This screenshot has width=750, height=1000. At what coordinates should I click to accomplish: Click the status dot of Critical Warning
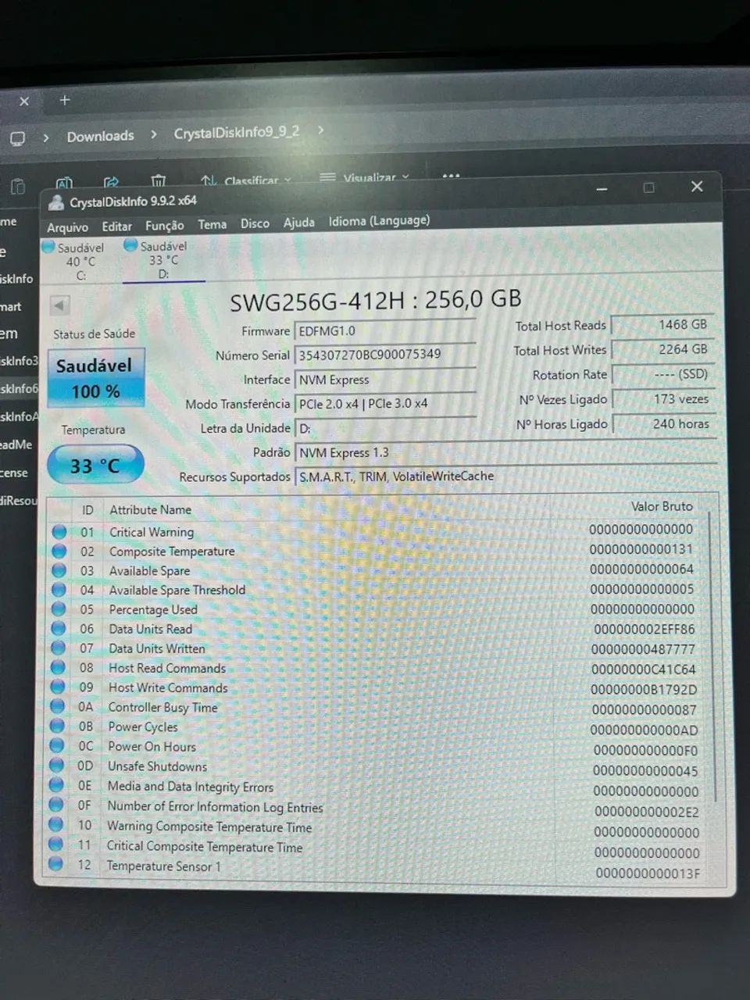[x=59, y=532]
